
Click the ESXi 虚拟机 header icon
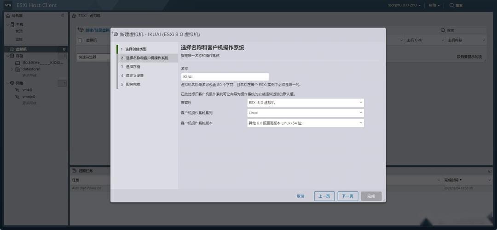coord(74,16)
